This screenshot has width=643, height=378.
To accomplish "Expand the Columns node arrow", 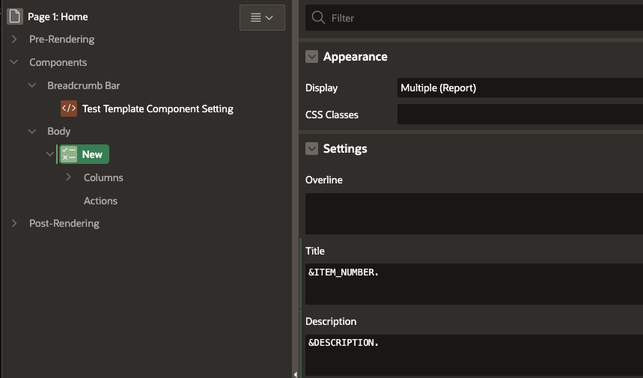I will (x=69, y=177).
